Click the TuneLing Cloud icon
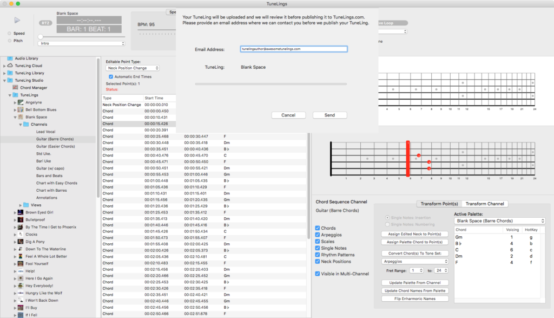The image size is (554, 318). (x=10, y=66)
